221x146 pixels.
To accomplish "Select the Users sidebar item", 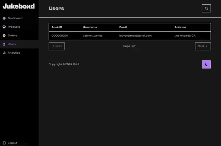I will coord(19,44).
